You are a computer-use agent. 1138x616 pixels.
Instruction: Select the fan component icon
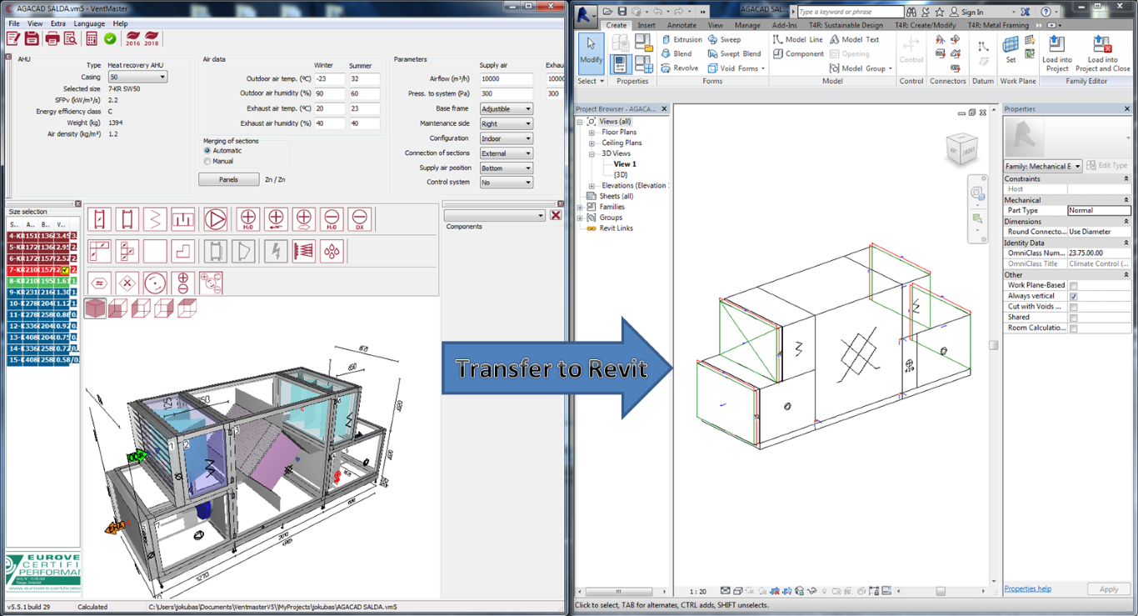coord(217,218)
